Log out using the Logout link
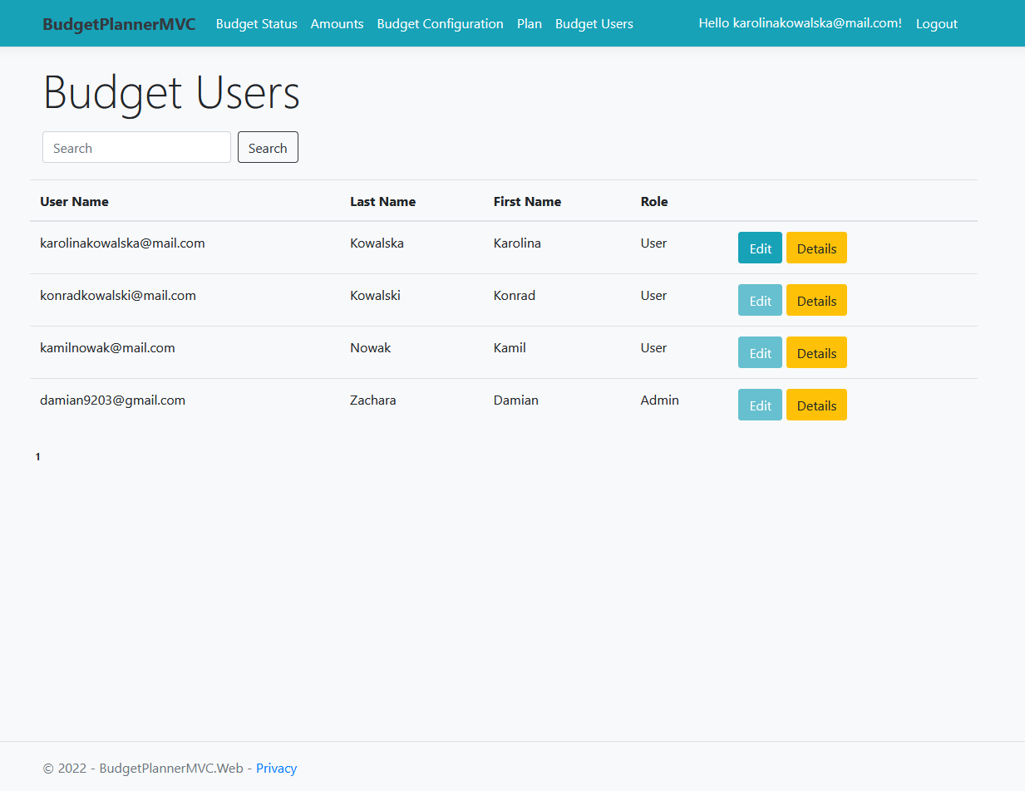The height and width of the screenshot is (791, 1025). [x=937, y=24]
